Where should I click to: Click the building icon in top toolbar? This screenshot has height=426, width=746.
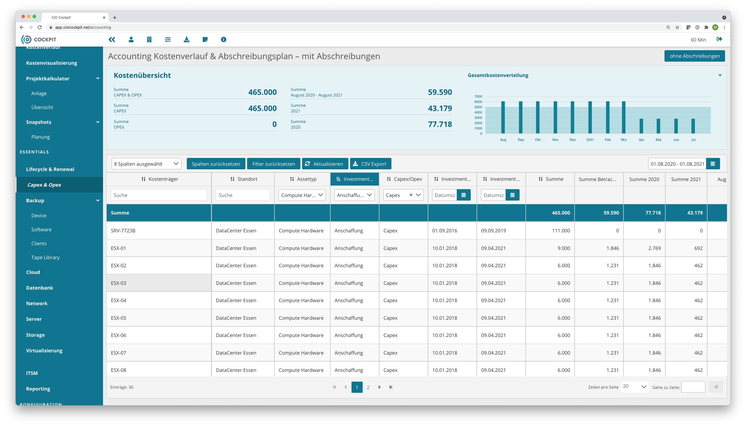pos(149,40)
